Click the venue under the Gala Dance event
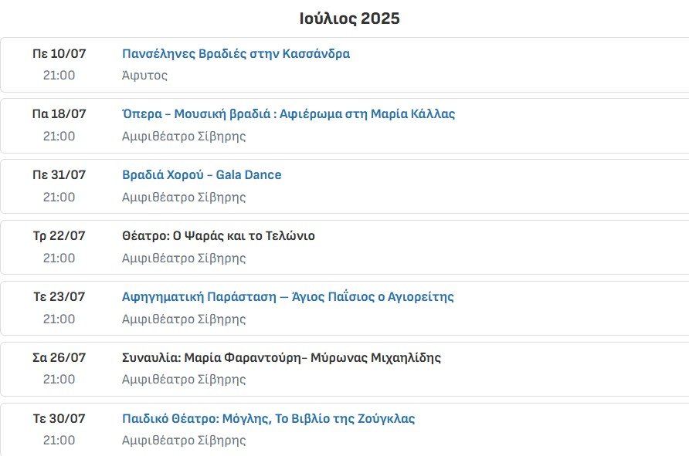 [184, 198]
